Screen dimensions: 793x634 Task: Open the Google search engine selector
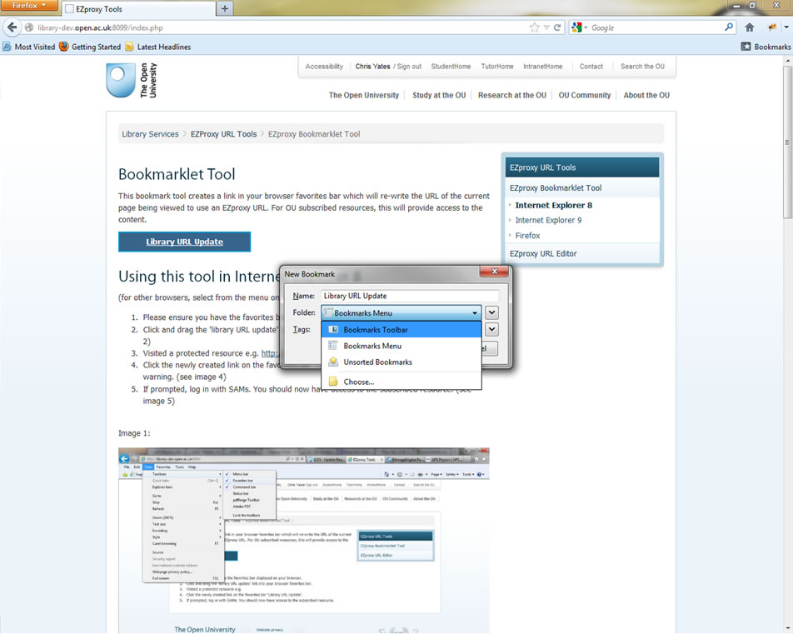click(579, 27)
